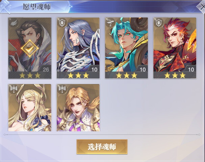
Task: Click the tower icon on blonde braided heroine card
Action: (14, 89)
